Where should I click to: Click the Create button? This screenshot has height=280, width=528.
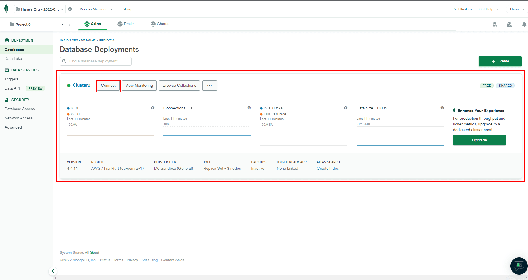tap(500, 61)
